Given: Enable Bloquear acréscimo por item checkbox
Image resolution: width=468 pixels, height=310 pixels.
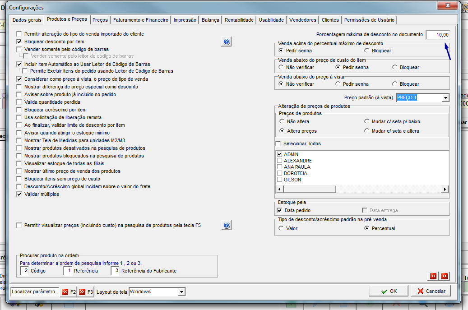Looking at the screenshot, I should point(19,110).
